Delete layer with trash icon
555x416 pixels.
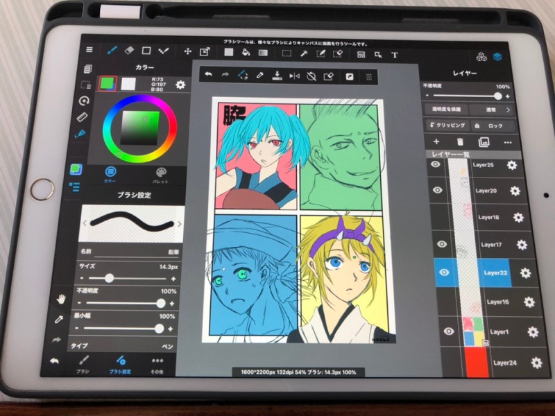[460, 142]
